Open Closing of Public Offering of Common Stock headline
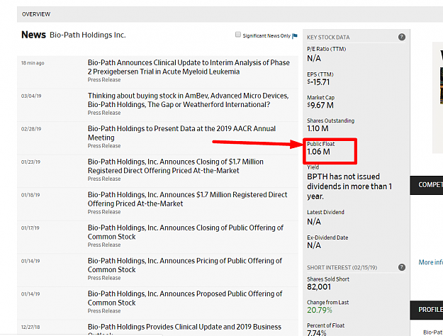The image size is (443, 336). click(185, 233)
